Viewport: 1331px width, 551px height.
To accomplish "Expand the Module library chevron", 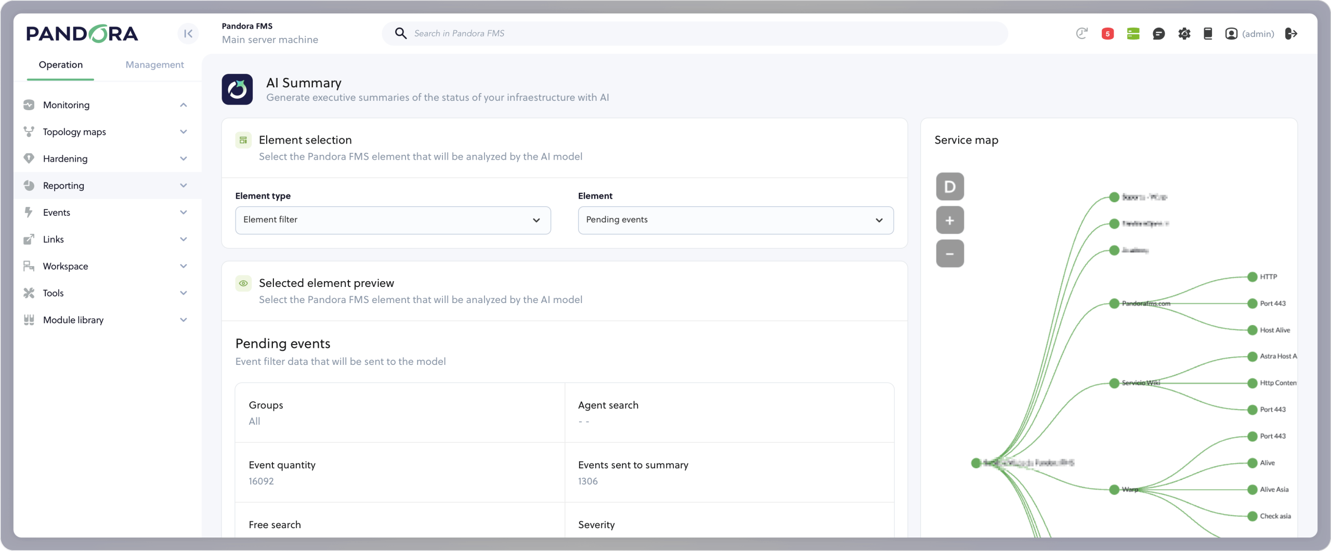I will 184,320.
